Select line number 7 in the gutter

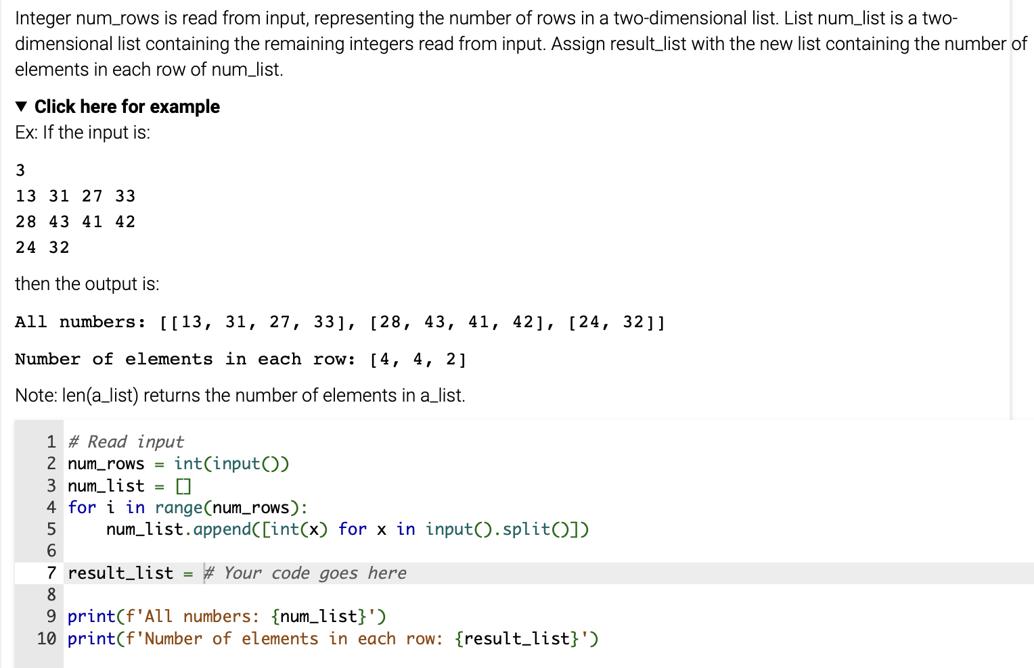pos(50,573)
